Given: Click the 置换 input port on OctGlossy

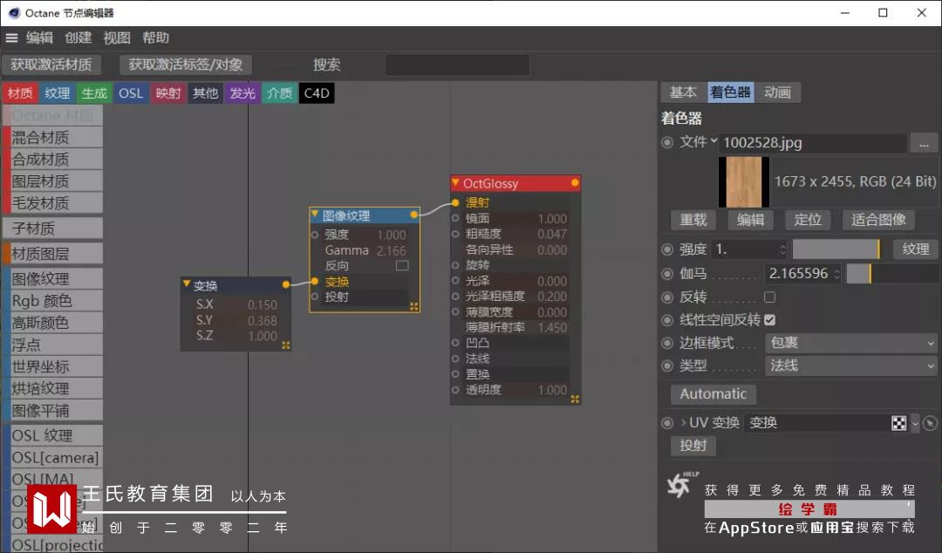Looking at the screenshot, I should (x=455, y=374).
